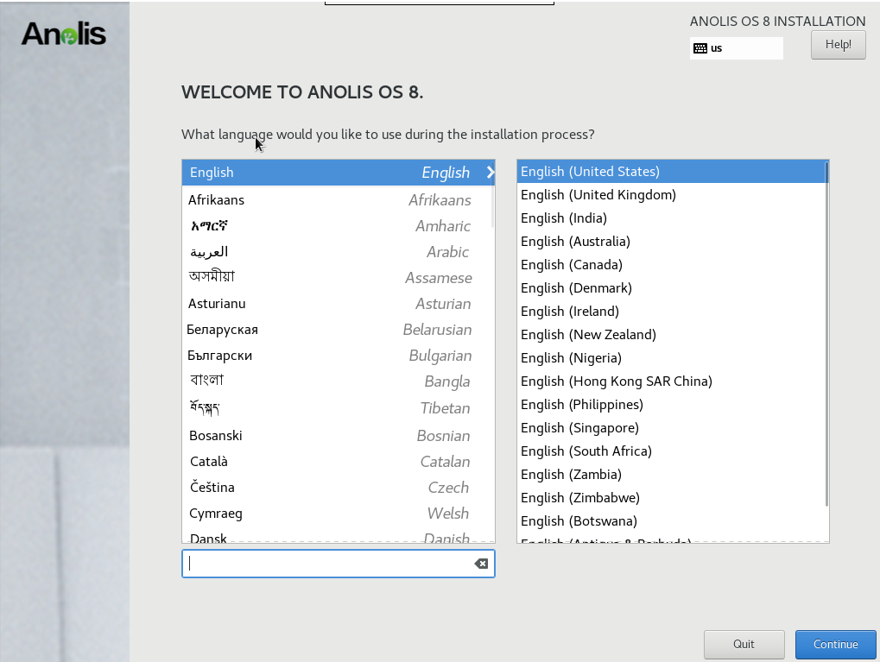Choose English (Zambia) locale
Image resolution: width=880 pixels, height=662 pixels.
[x=671, y=474]
